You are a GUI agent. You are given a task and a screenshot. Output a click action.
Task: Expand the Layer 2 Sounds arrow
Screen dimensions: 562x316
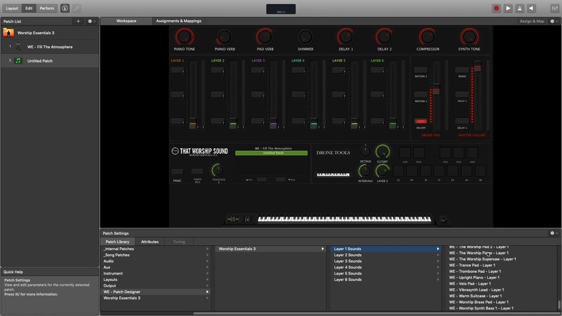(438, 255)
